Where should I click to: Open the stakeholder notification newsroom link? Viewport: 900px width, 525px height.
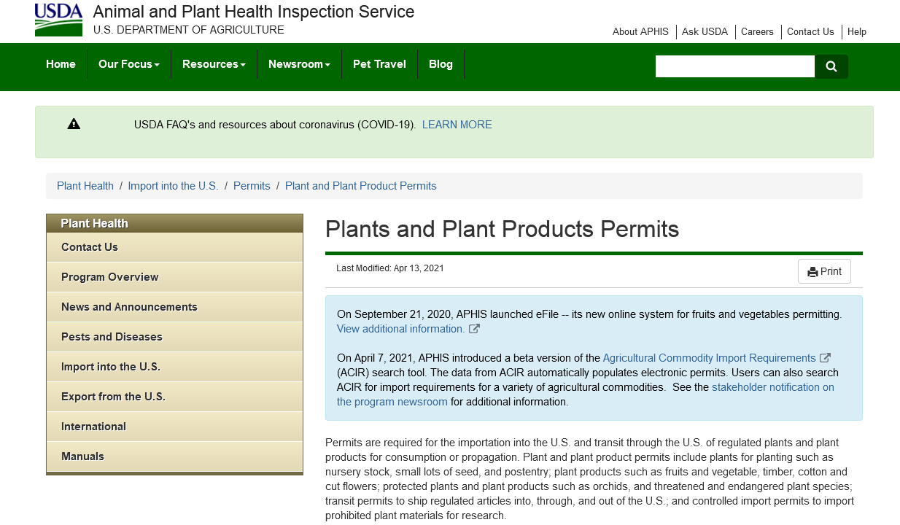click(x=772, y=387)
